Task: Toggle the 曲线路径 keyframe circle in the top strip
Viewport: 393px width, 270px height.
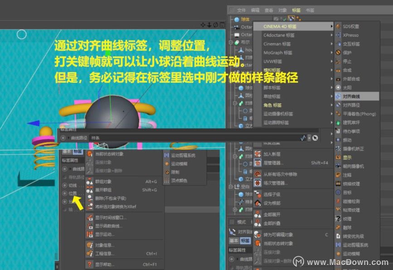Action: point(63,138)
